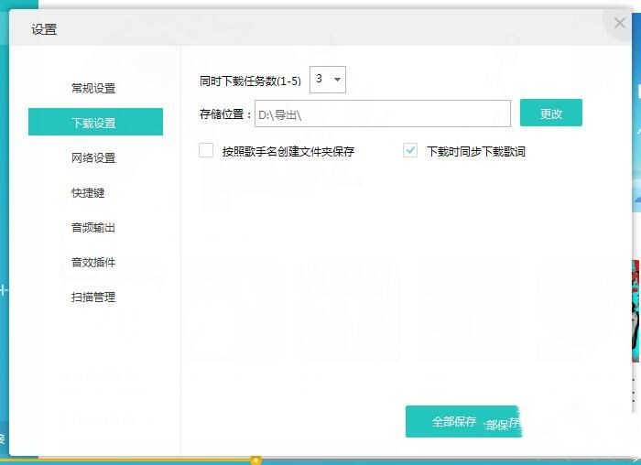This screenshot has width=641, height=465.
Task: Close the 设置 dialog
Action: [620, 23]
